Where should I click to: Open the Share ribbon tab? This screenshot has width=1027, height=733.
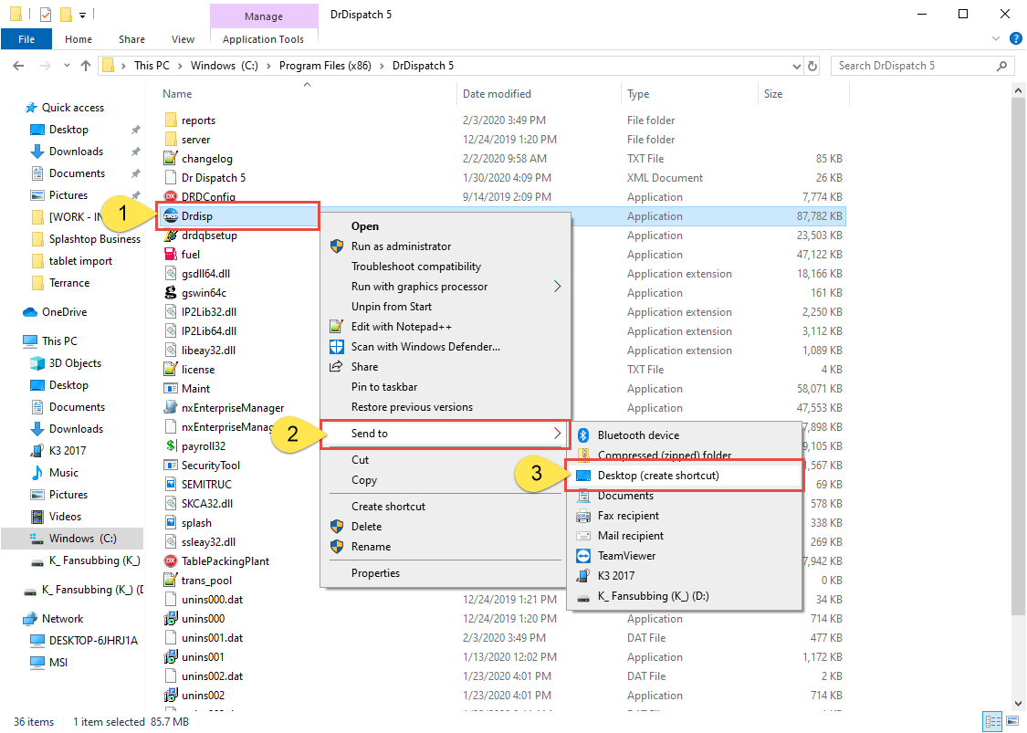pos(131,39)
